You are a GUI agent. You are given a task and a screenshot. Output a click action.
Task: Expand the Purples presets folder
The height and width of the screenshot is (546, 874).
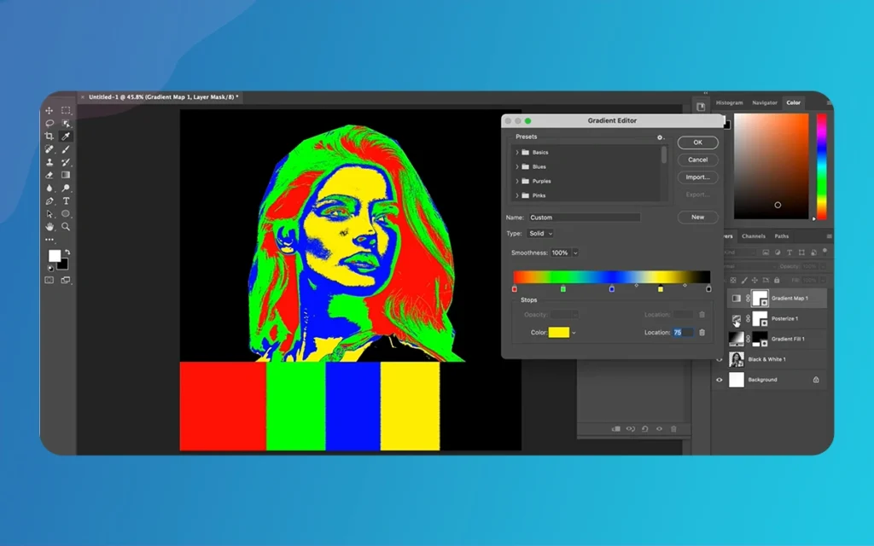(x=517, y=181)
